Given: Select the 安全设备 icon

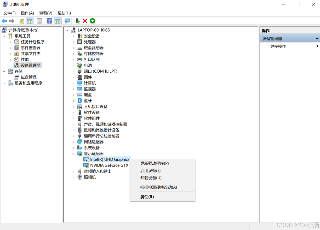Looking at the screenshot, I should 80,36.
